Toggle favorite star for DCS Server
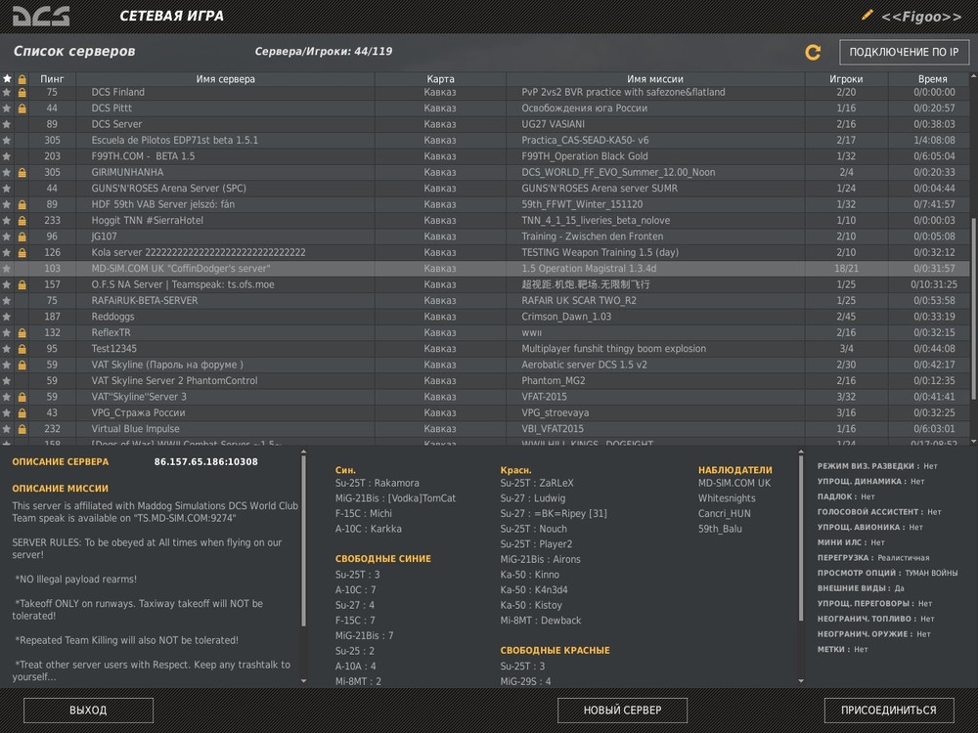The width and height of the screenshot is (978, 733). pos(7,125)
